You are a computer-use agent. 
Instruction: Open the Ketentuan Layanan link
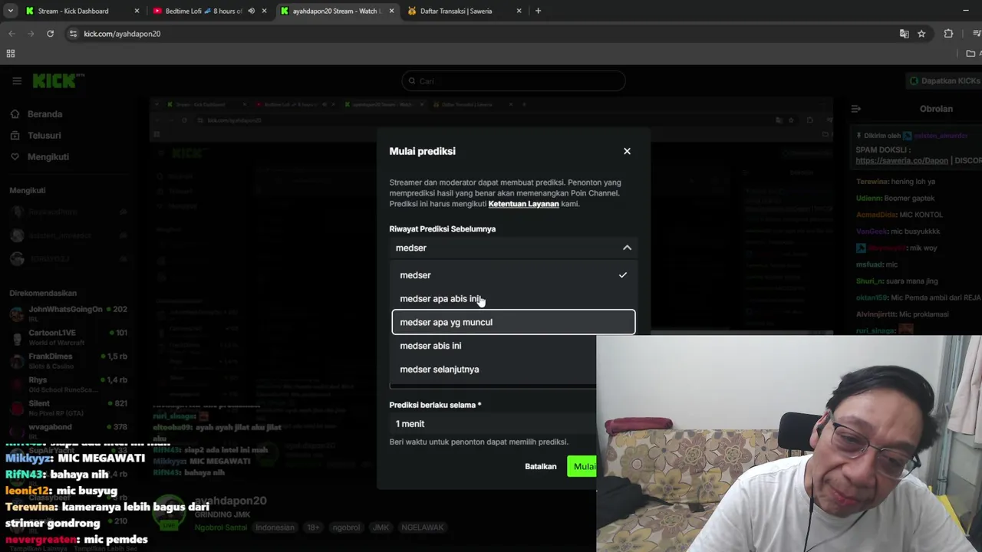(523, 204)
